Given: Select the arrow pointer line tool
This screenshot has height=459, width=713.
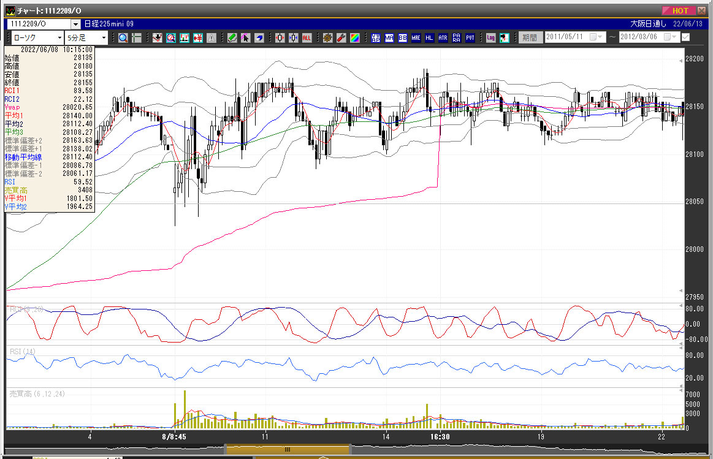Looking at the screenshot, I should coord(246,38).
